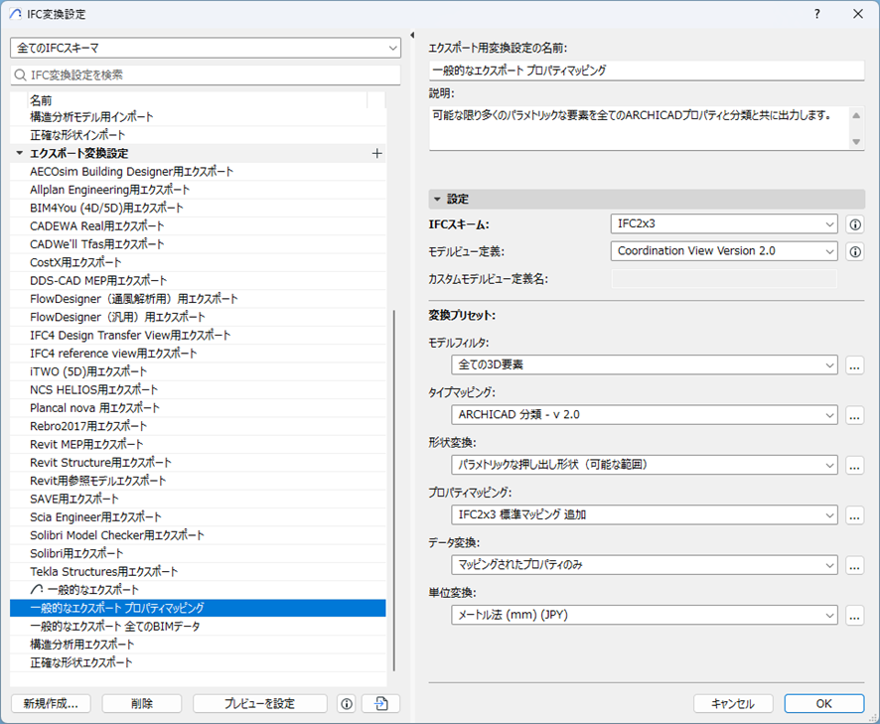Screen dimensions: 880x724
Task: Focus the IFC変換設定を検索 search field
Action: pos(206,75)
